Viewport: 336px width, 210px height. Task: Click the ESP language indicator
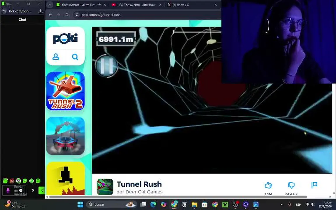click(x=298, y=204)
